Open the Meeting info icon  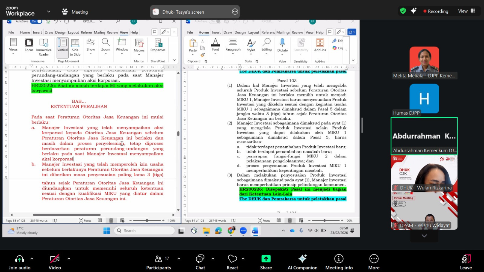[339, 259]
